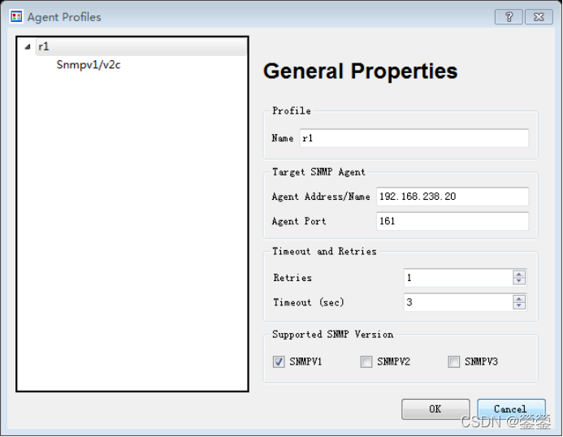Click the Agent Address/Name label
The width and height of the screenshot is (563, 437).
tap(321, 197)
